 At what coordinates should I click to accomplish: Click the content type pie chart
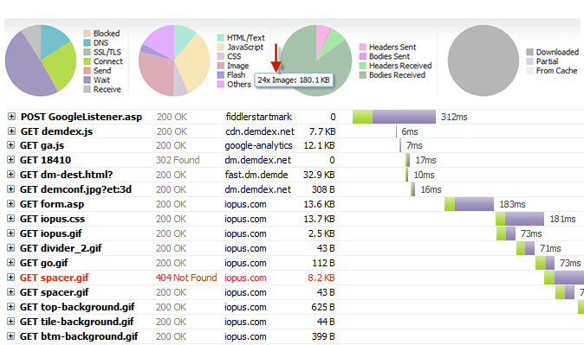pos(174,61)
